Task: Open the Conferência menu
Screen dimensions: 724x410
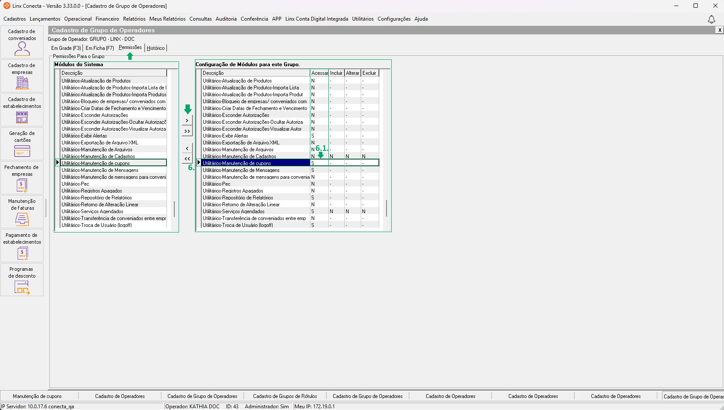Action: pyautogui.click(x=254, y=19)
